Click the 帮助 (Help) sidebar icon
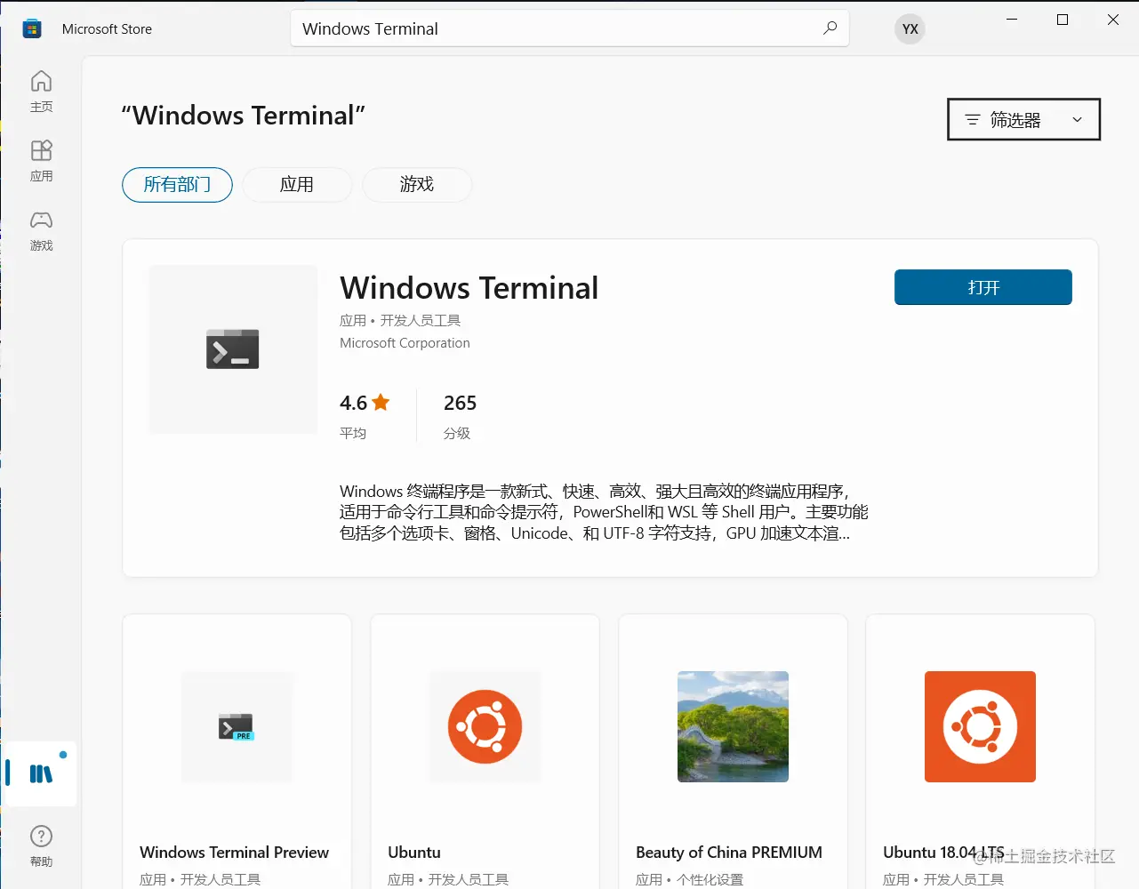Screen dimensions: 1139x889 click(41, 843)
